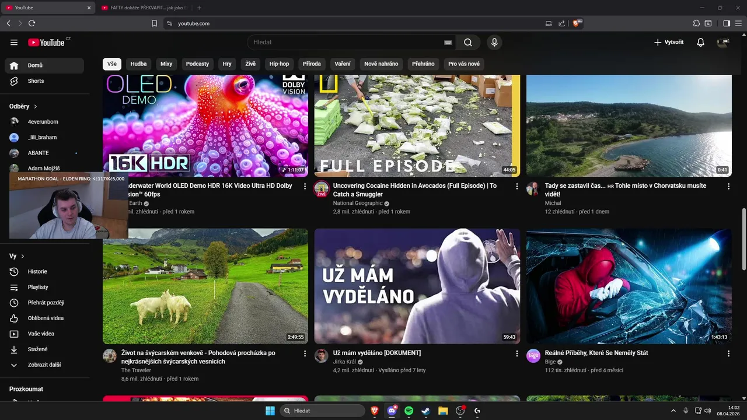The height and width of the screenshot is (420, 747).
Task: Expand Zobrazit další in sidebar
Action: click(x=44, y=365)
